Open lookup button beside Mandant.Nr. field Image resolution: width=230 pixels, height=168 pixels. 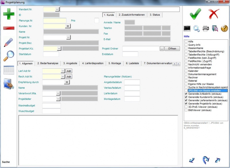click(57, 9)
